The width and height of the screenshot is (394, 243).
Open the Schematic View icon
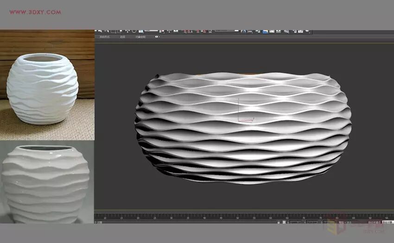[x=279, y=31]
